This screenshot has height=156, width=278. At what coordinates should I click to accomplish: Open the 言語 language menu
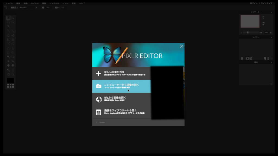(x=74, y=3)
